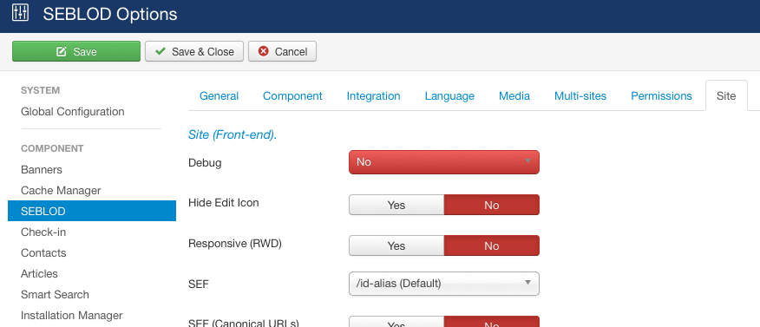This screenshot has width=760, height=327.
Task: Select the Site tab
Action: (726, 96)
